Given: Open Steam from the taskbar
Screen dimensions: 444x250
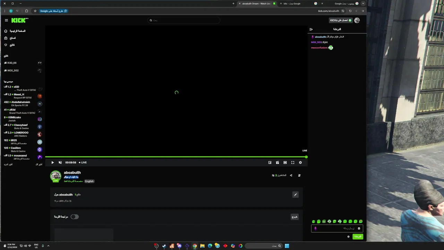Looking at the screenshot, I should pyautogui.click(x=164, y=246).
